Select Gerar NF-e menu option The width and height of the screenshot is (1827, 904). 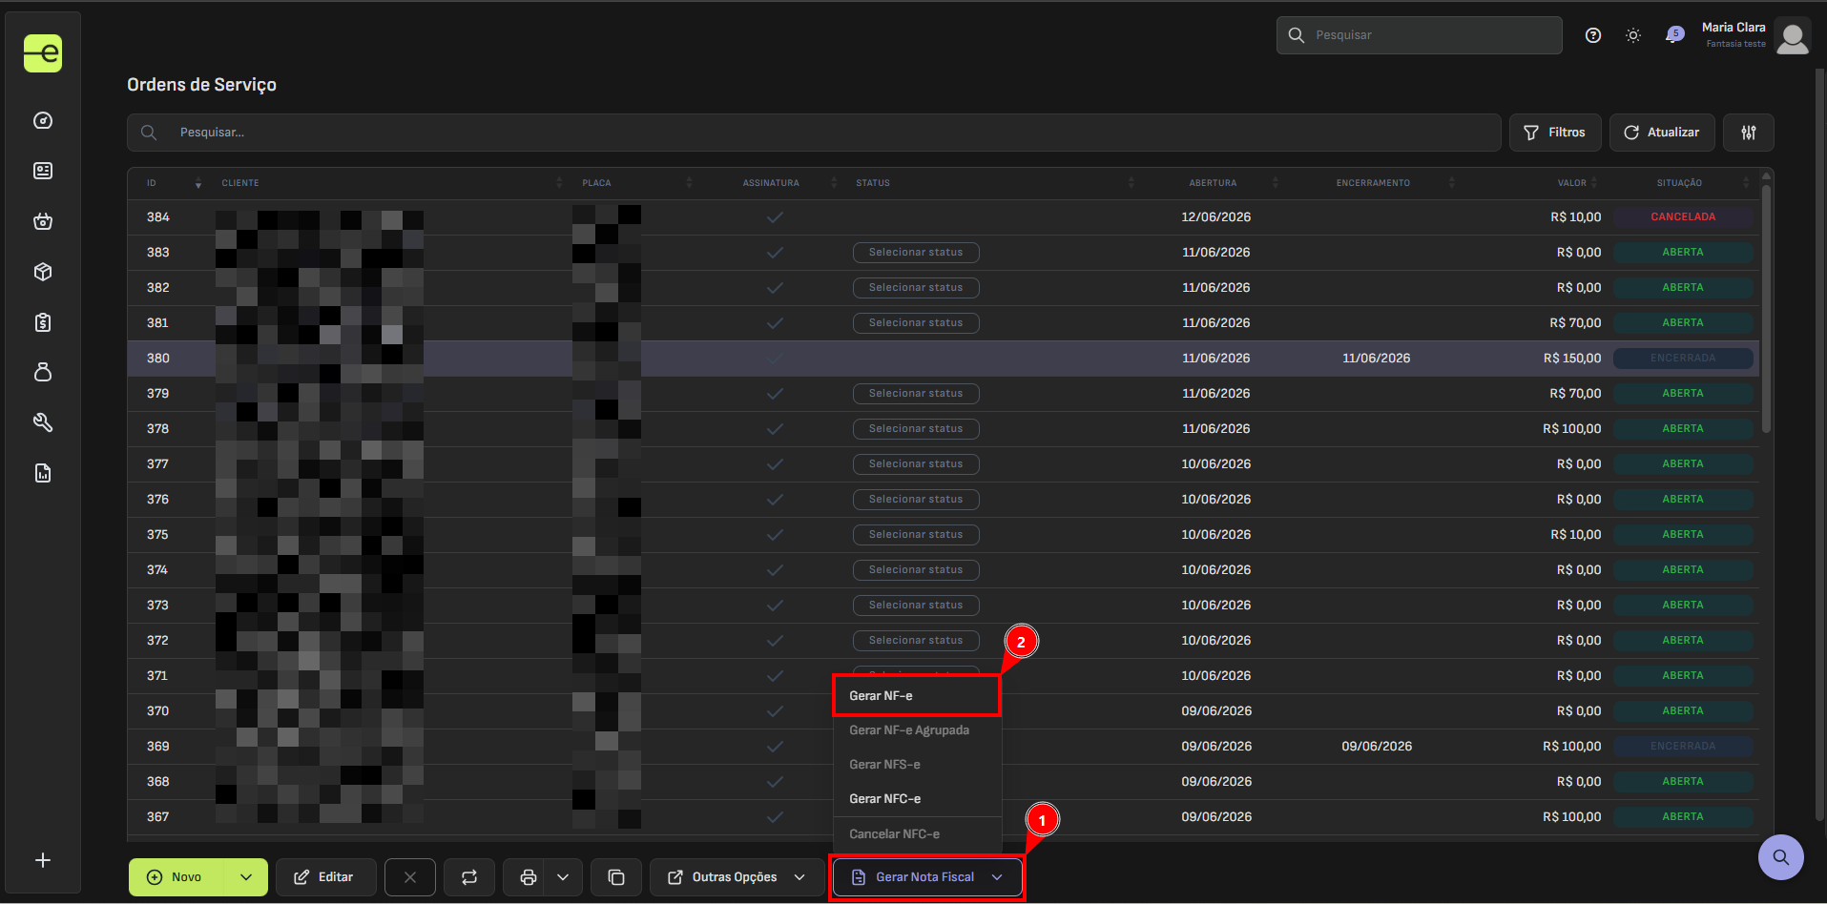918,696
